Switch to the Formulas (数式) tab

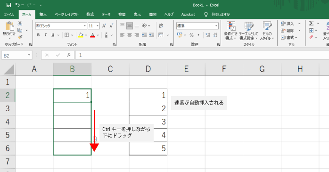90,15
